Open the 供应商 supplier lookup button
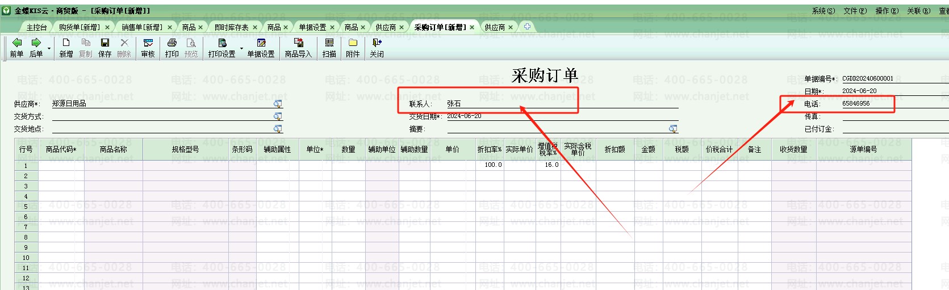The height and width of the screenshot is (290, 949). [x=278, y=104]
